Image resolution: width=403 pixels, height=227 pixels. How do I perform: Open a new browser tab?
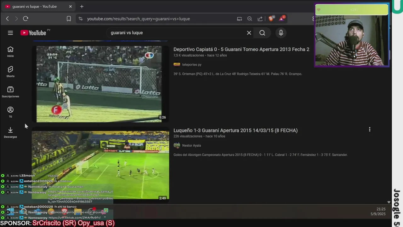[82, 6]
